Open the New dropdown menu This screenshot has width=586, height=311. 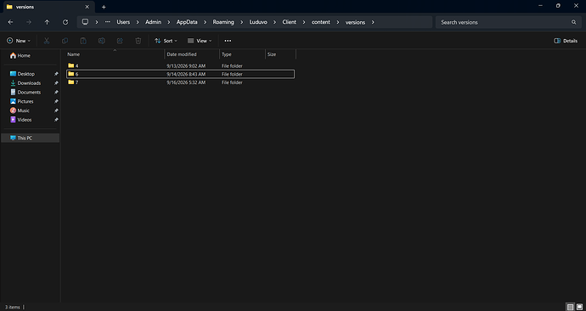pyautogui.click(x=19, y=41)
